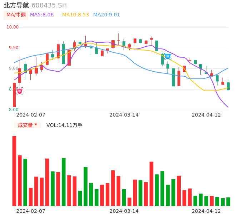The width and height of the screenshot is (245, 216).
Task: Click the VOL:14.11万手 volume readout
Action: point(64,125)
